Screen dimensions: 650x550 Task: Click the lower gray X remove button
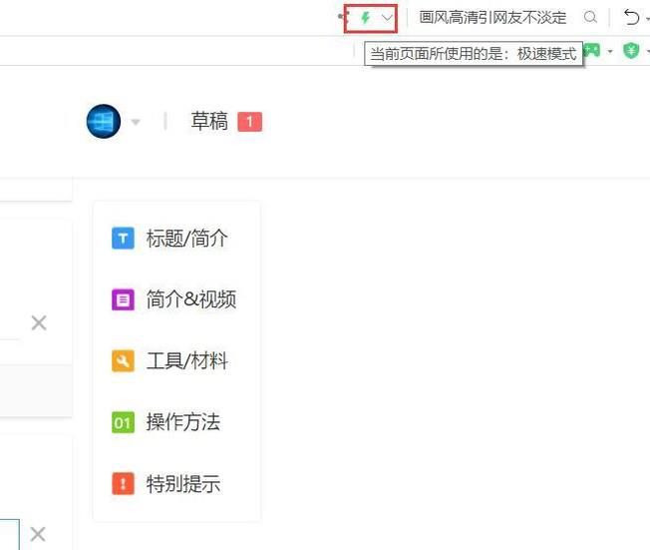(38, 534)
